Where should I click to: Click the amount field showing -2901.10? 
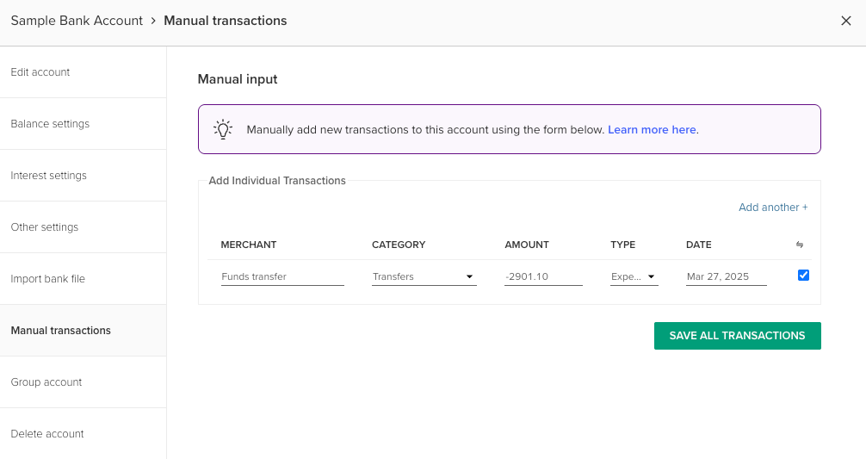543,276
